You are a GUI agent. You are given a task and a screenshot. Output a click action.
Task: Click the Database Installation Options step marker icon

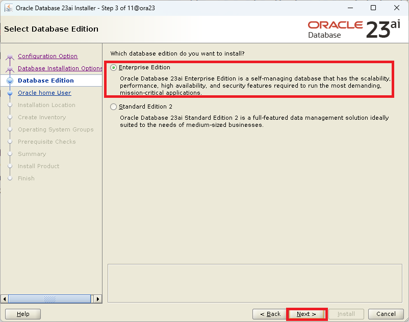point(10,69)
